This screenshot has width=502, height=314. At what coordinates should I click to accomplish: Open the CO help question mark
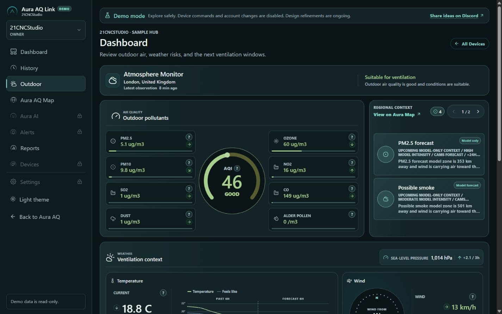pyautogui.click(x=352, y=189)
